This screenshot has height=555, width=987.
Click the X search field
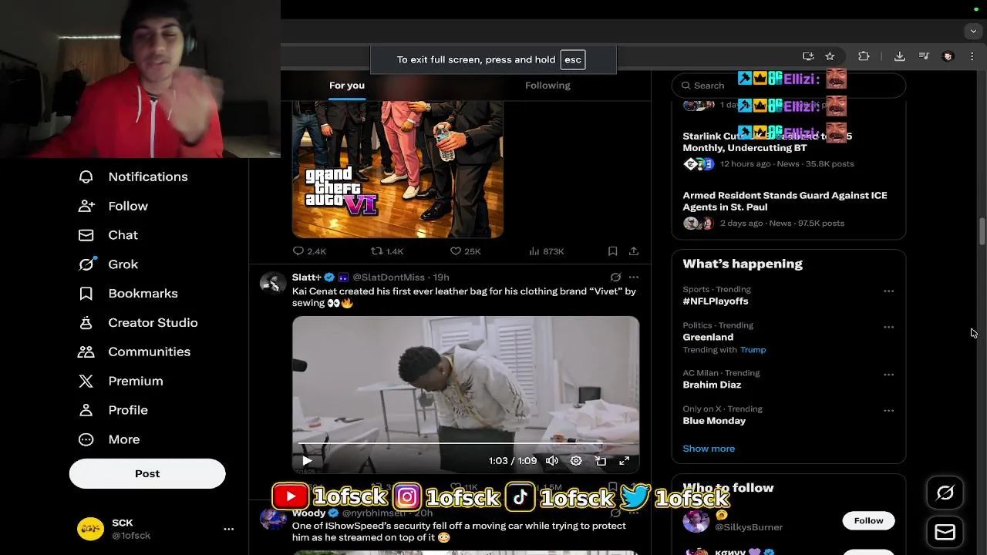click(788, 86)
